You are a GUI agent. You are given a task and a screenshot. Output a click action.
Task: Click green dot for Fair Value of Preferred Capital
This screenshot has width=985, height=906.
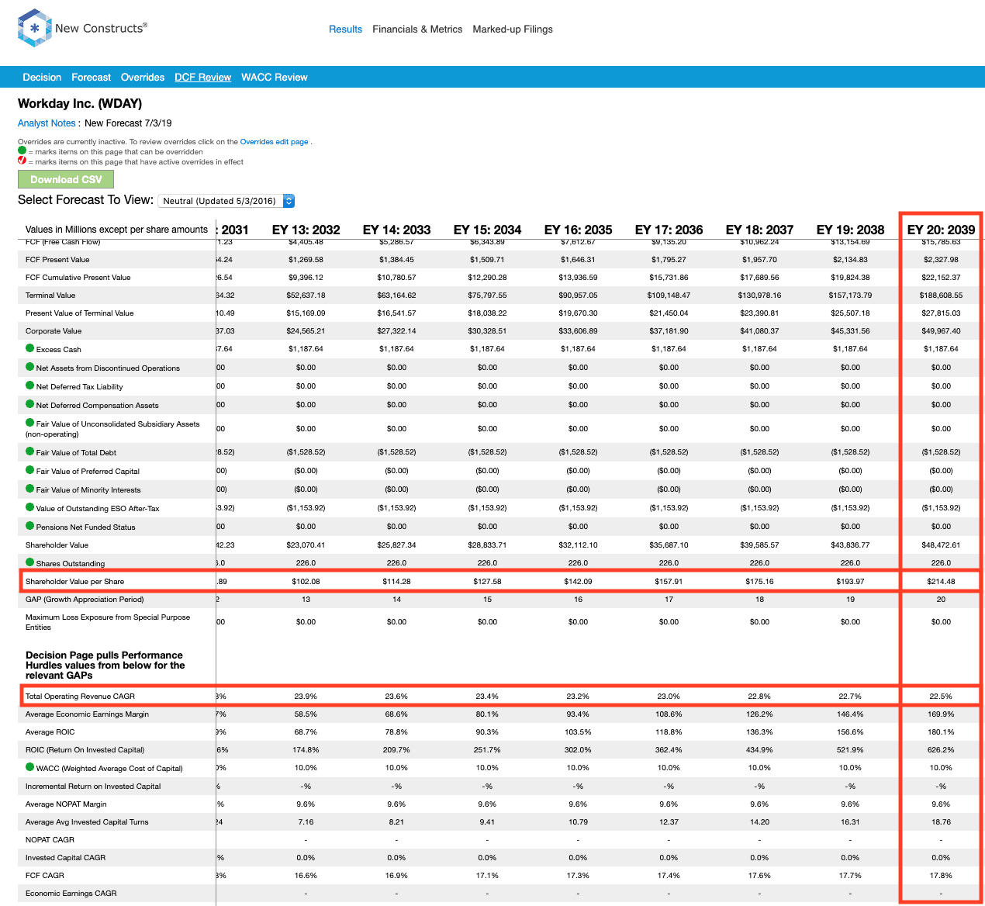[x=30, y=470]
